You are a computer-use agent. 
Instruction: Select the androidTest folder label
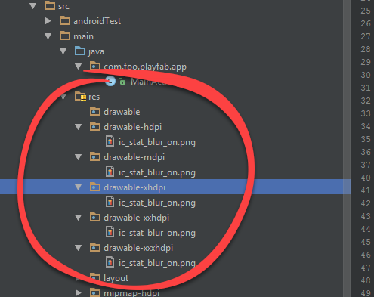(x=97, y=21)
